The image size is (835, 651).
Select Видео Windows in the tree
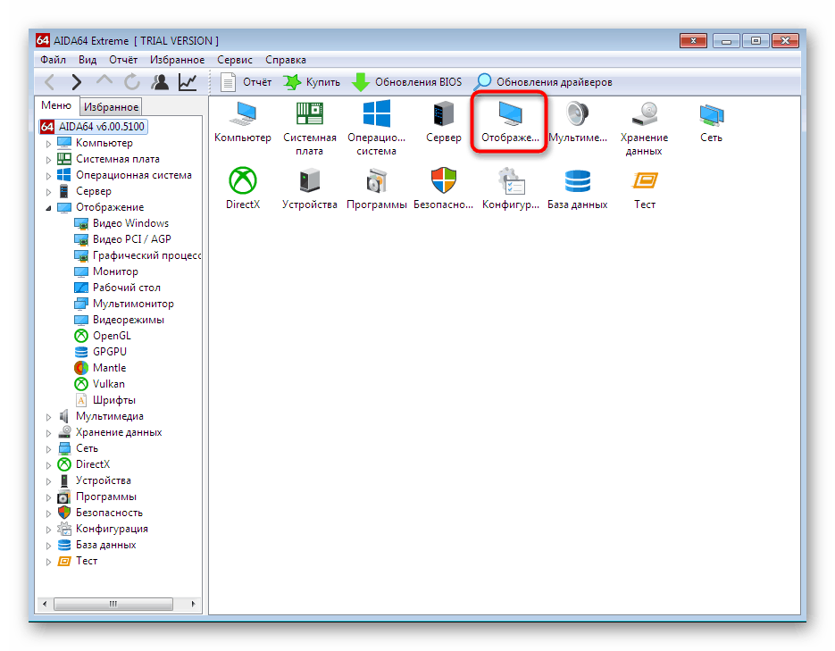(x=121, y=223)
